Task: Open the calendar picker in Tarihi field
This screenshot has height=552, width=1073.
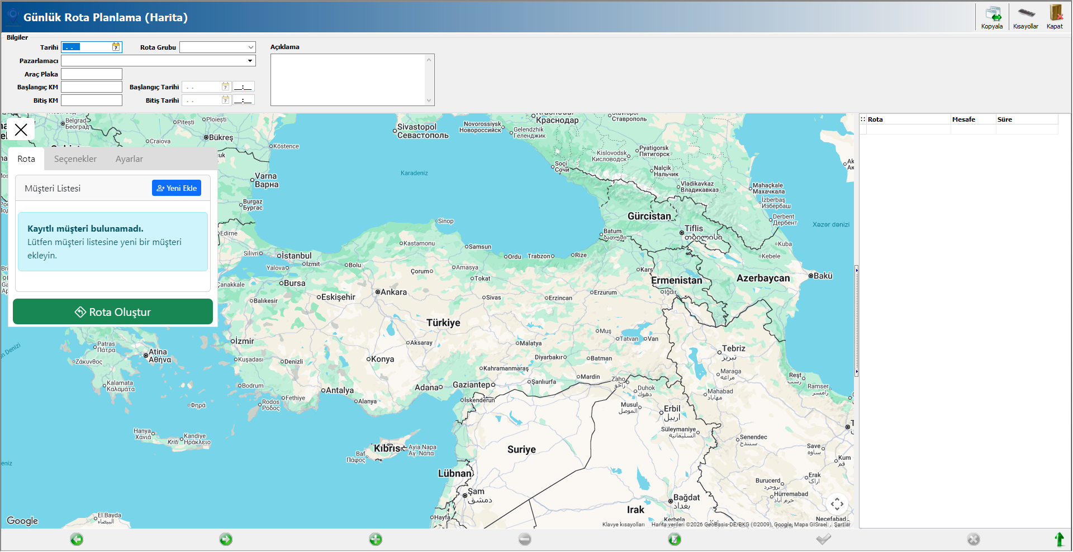Action: click(116, 47)
